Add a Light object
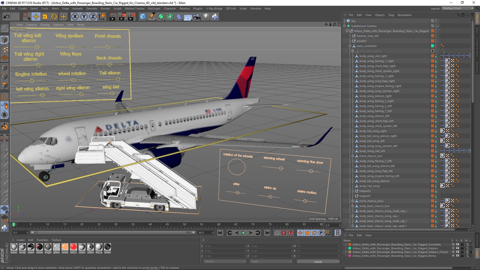Viewport: 480px width, 270px height. coord(206,17)
